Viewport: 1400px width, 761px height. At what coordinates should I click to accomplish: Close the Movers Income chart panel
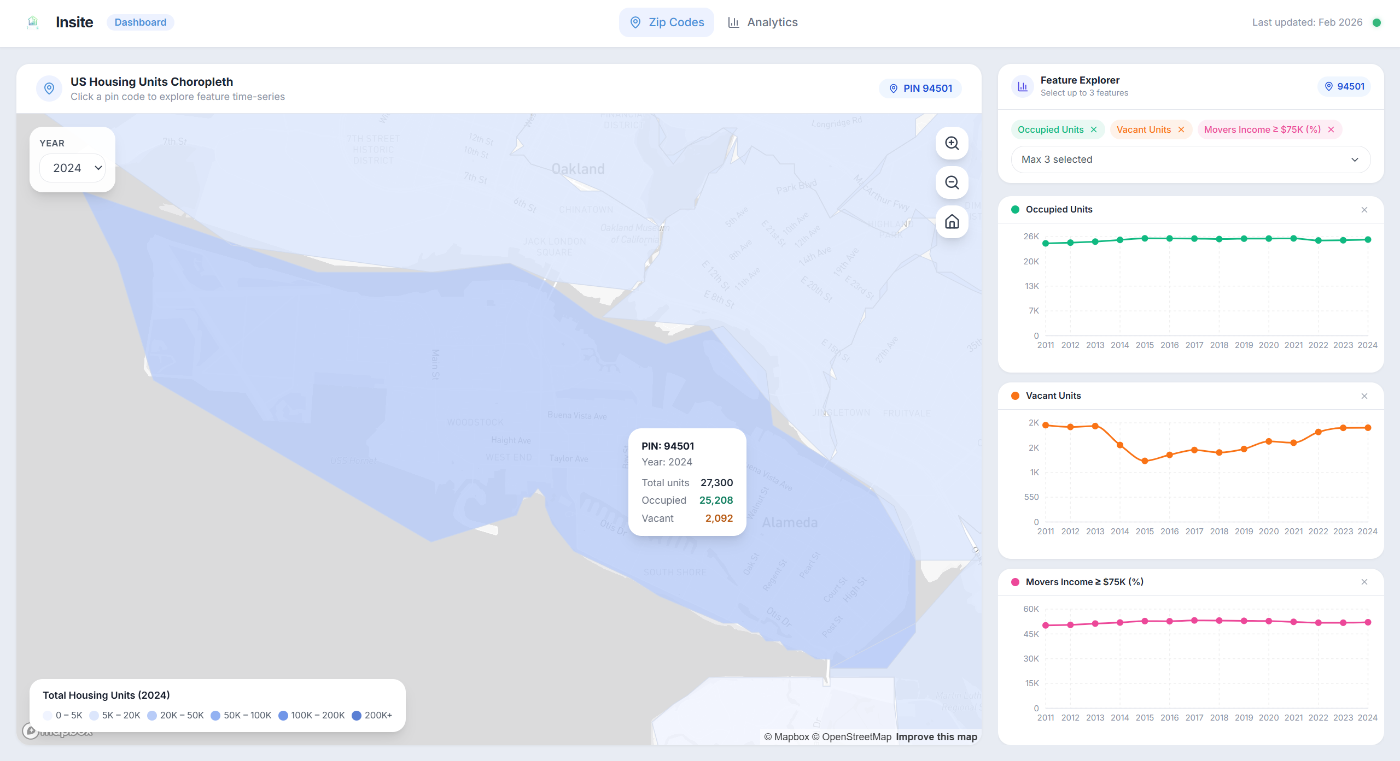pyautogui.click(x=1364, y=582)
